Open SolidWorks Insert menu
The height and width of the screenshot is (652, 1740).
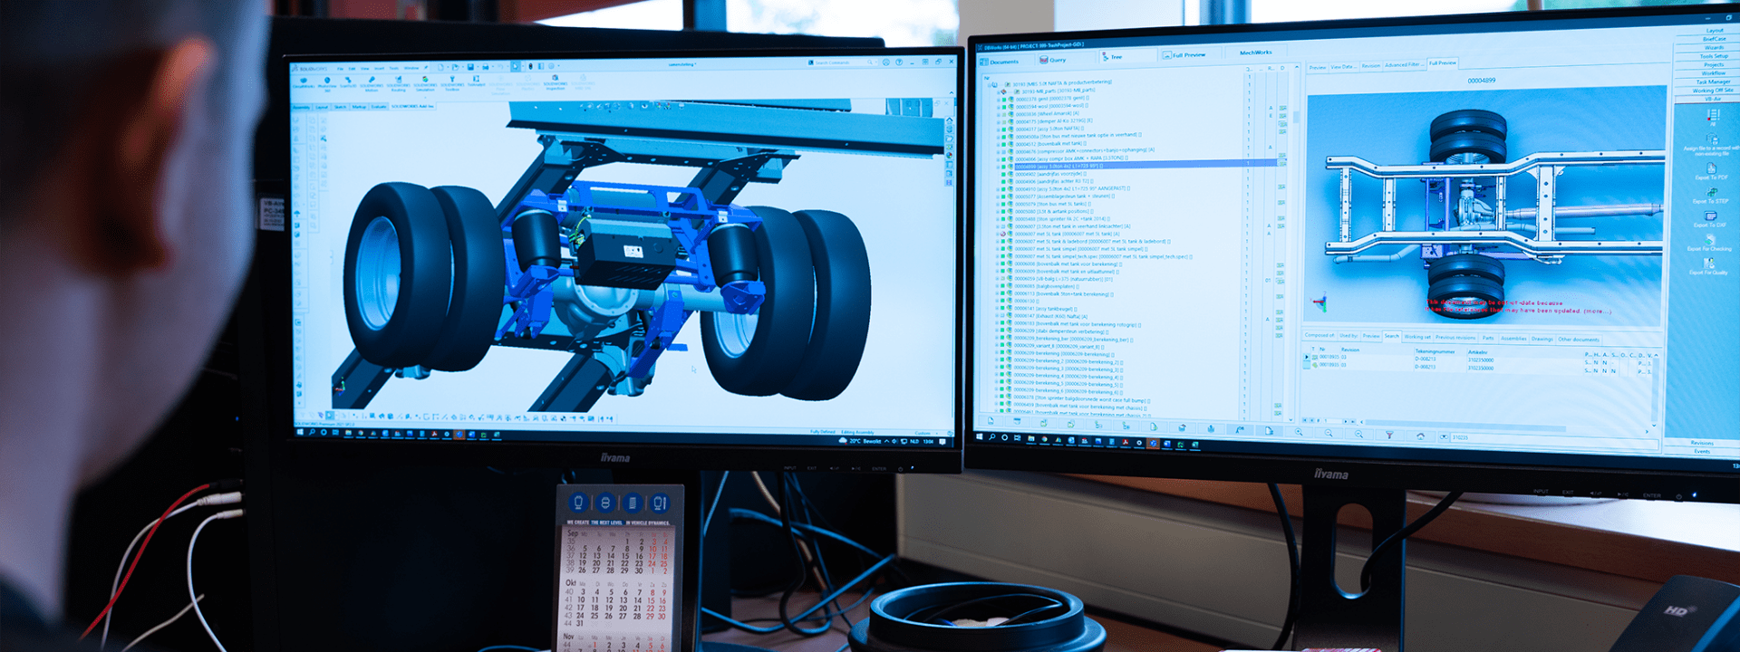pyautogui.click(x=379, y=68)
